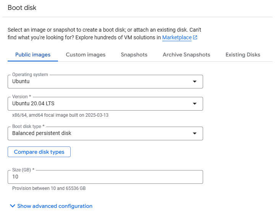Click the chevron beside Show advanced configuration
The width and height of the screenshot is (276, 217).
click(x=13, y=206)
